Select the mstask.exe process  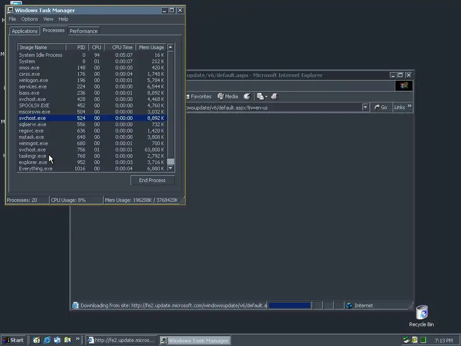pyautogui.click(x=92, y=137)
